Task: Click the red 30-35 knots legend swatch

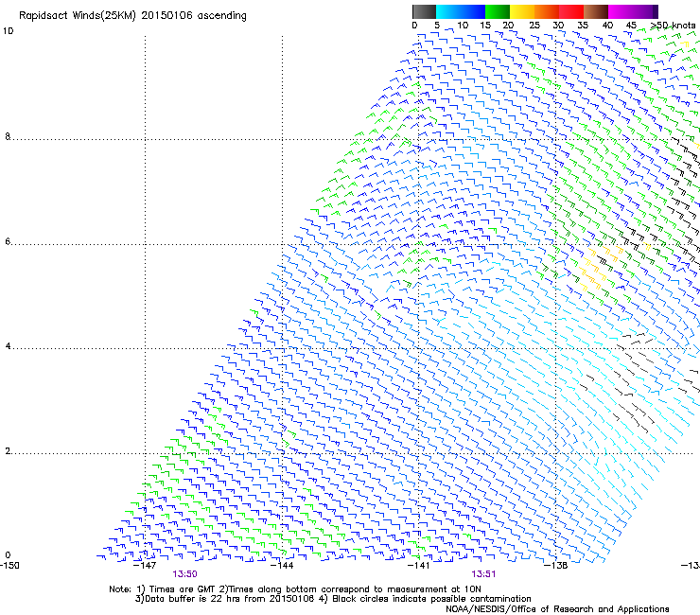Action: (x=571, y=11)
